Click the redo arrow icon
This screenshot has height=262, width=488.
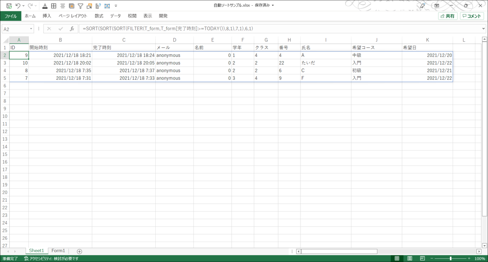point(30,6)
